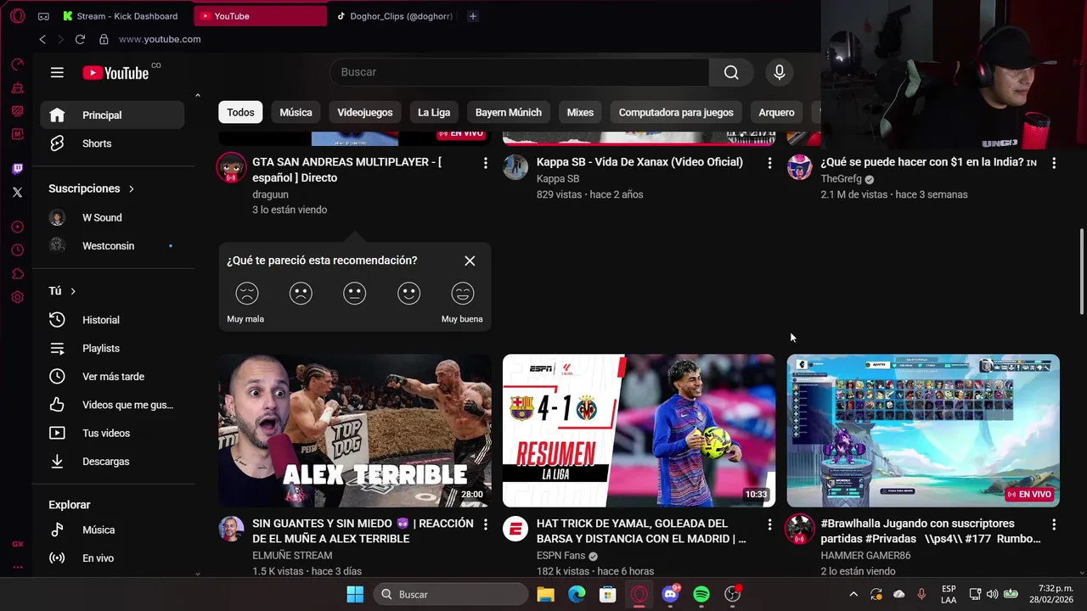The width and height of the screenshot is (1087, 611).
Task: Select the La Liga filter chip
Action: click(x=434, y=112)
